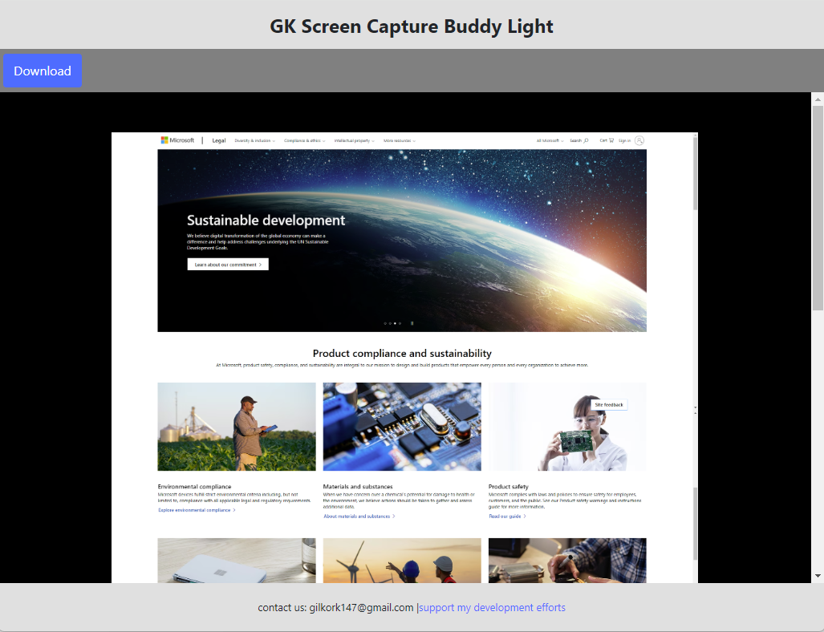Select the active carousel dot indicator
824x632 pixels.
click(x=395, y=323)
